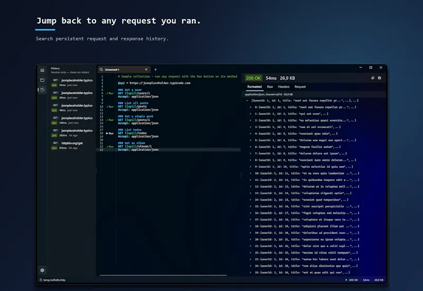This screenshot has width=423, height=291.
Task: Switch to the Formatted response tab
Action: tap(254, 87)
